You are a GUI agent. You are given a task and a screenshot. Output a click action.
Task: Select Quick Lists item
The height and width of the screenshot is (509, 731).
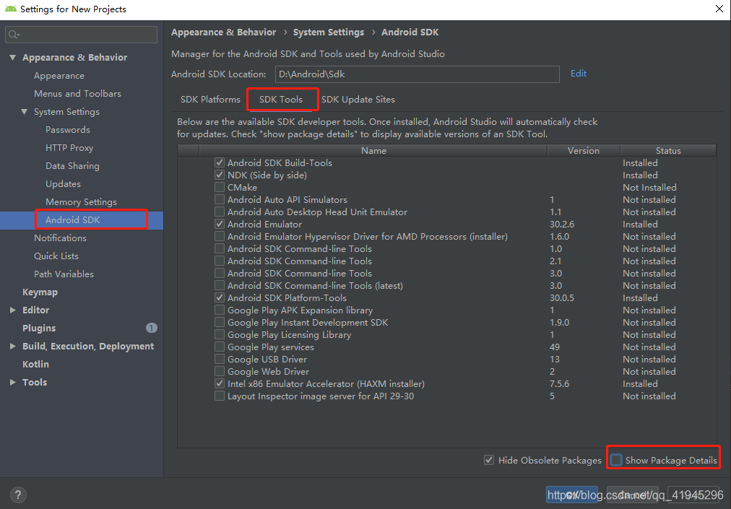tap(56, 256)
